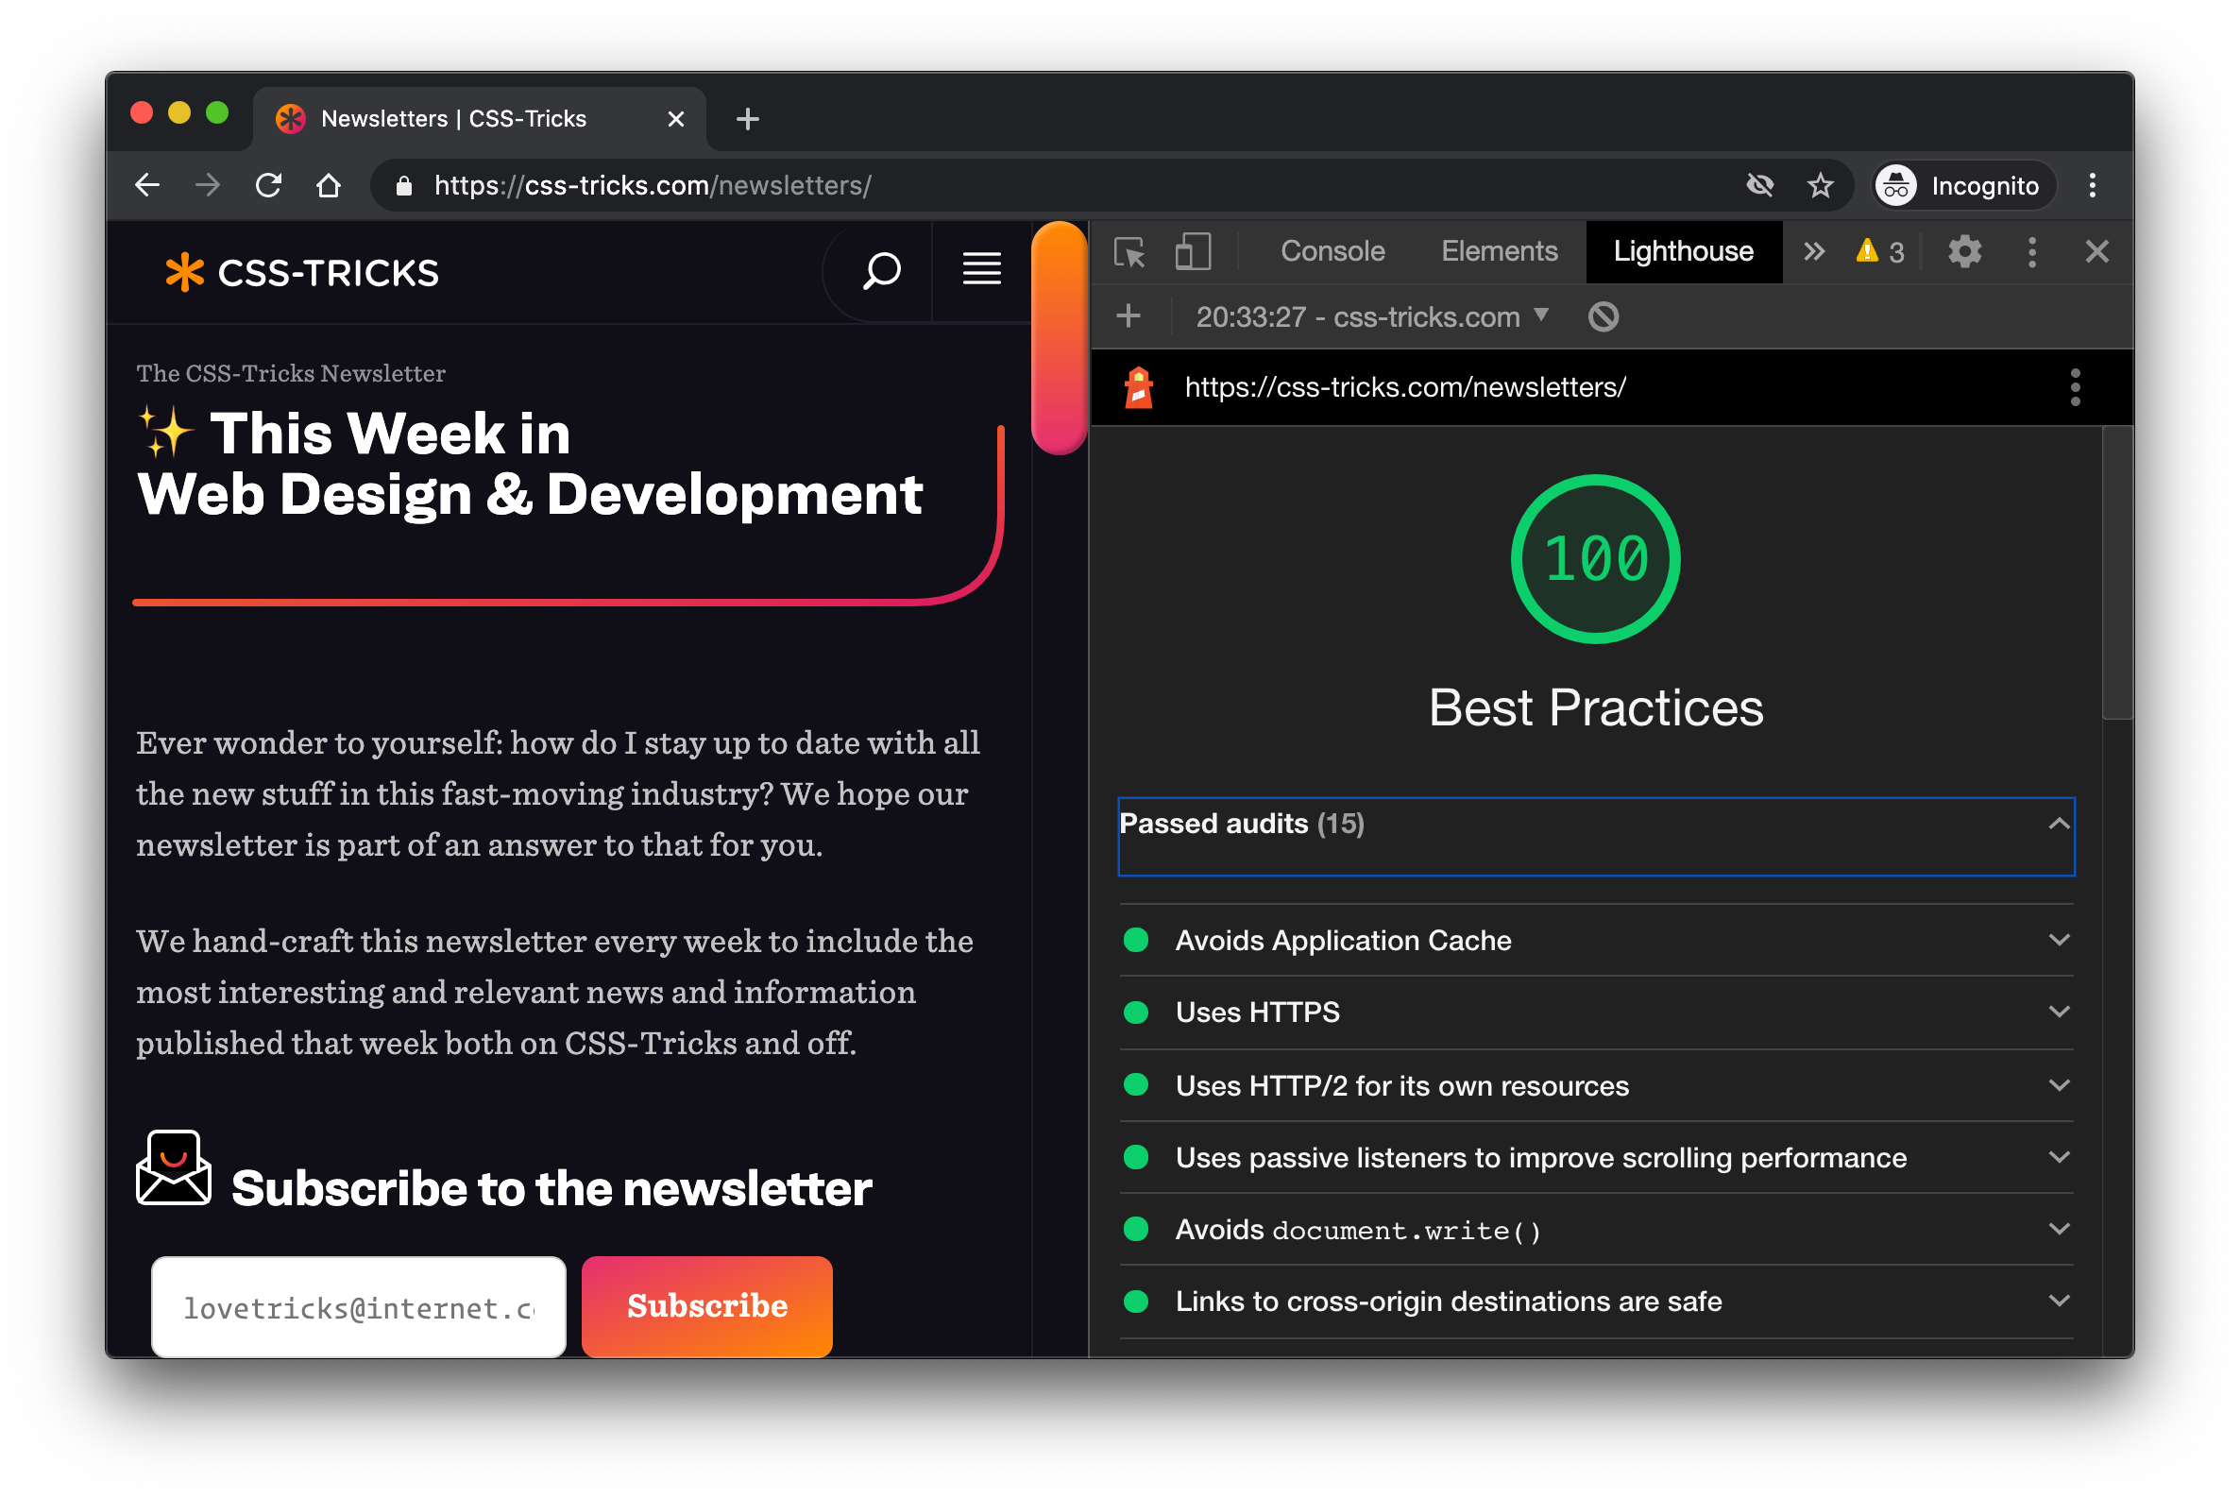This screenshot has width=2240, height=1498.
Task: Click the browser back arrow
Action: pos(147,185)
